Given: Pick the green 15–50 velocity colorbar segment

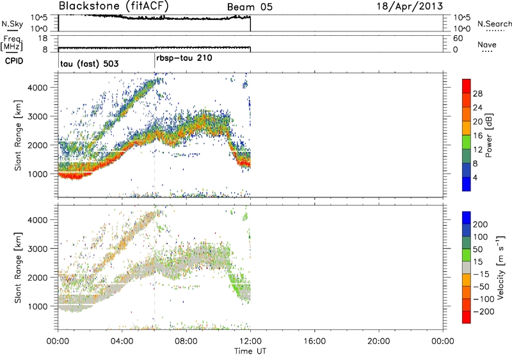Looking at the screenshot, I should [467, 255].
